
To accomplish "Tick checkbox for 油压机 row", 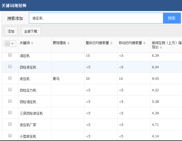I will pyautogui.click(x=10, y=55).
